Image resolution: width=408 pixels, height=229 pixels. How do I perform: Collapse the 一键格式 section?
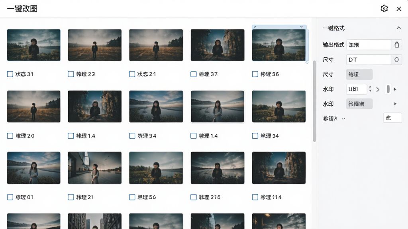click(x=398, y=28)
